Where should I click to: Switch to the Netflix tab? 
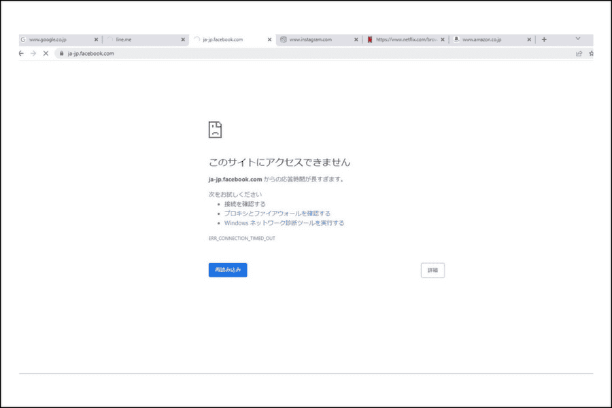[405, 39]
